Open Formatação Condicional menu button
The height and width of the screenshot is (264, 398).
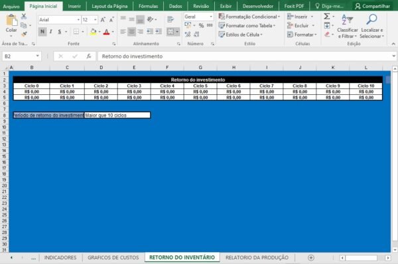(249, 17)
